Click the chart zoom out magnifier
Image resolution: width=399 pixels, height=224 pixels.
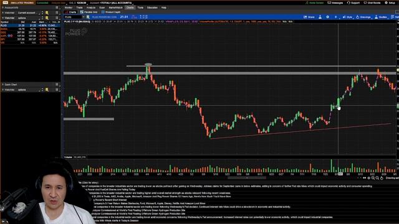click(x=377, y=178)
